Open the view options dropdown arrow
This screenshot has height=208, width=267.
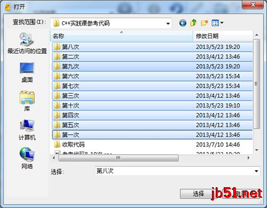pos(222,23)
